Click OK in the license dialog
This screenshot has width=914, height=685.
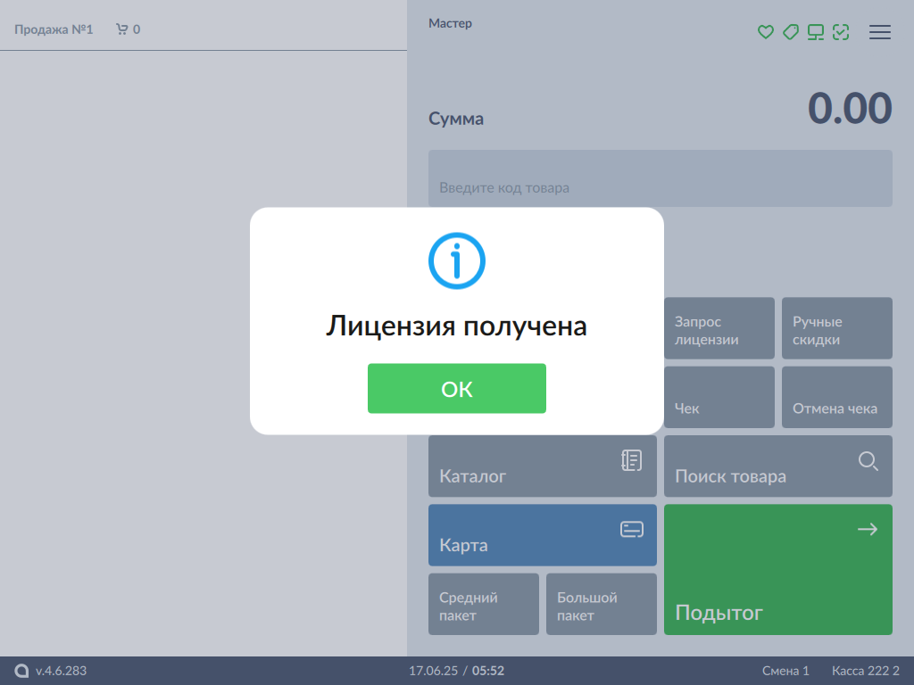pos(456,388)
